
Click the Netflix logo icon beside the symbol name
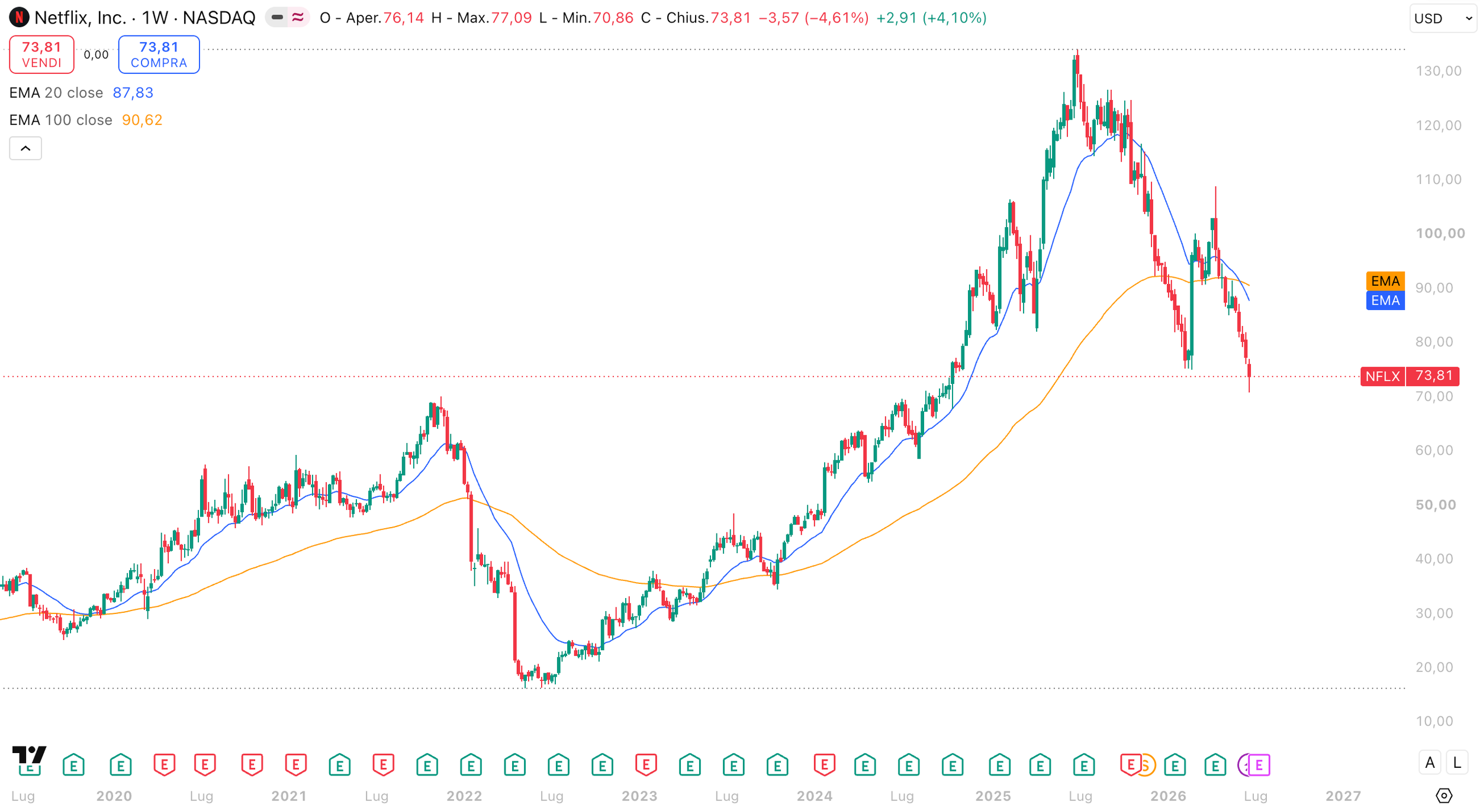point(19,18)
